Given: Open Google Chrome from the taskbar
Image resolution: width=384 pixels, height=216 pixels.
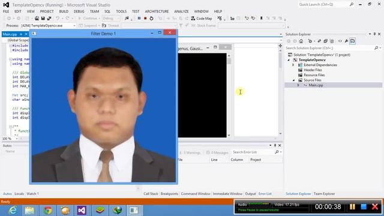Looking at the screenshot, I should 48,211.
